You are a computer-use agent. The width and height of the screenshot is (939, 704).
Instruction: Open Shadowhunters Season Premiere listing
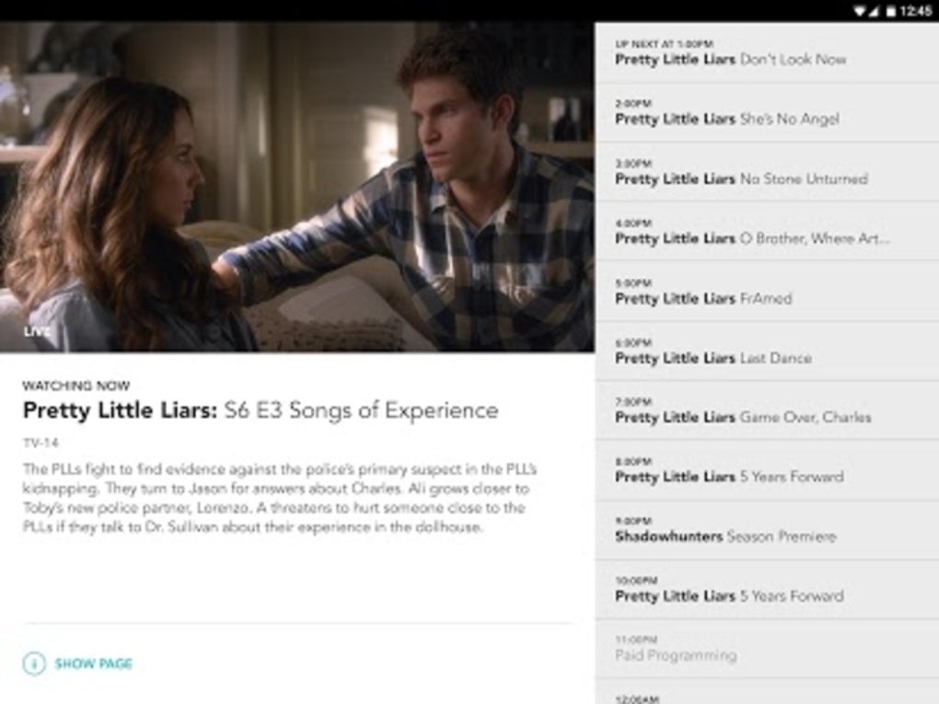[x=767, y=530]
